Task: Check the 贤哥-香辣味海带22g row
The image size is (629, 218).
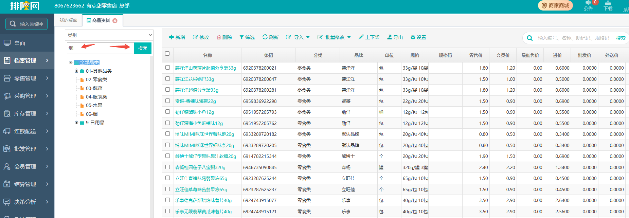Action: [167, 101]
